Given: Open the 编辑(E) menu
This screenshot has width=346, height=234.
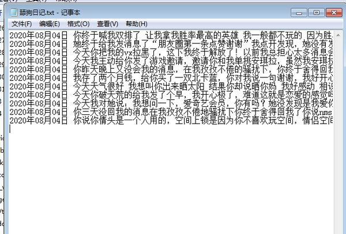Looking at the screenshot, I should (50, 24).
